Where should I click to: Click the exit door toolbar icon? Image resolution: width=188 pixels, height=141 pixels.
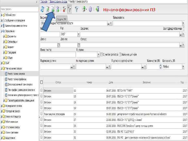pyautogui.click(x=97, y=9)
